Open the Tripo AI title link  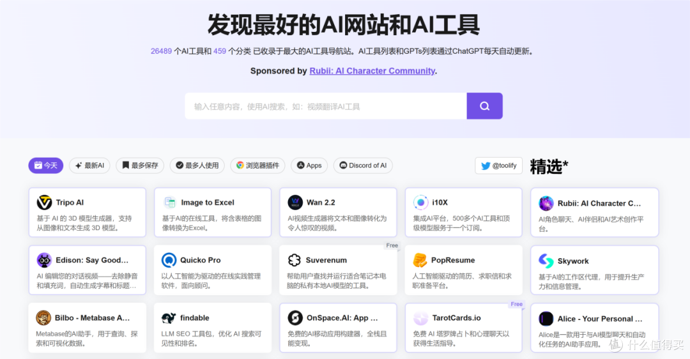[70, 202]
